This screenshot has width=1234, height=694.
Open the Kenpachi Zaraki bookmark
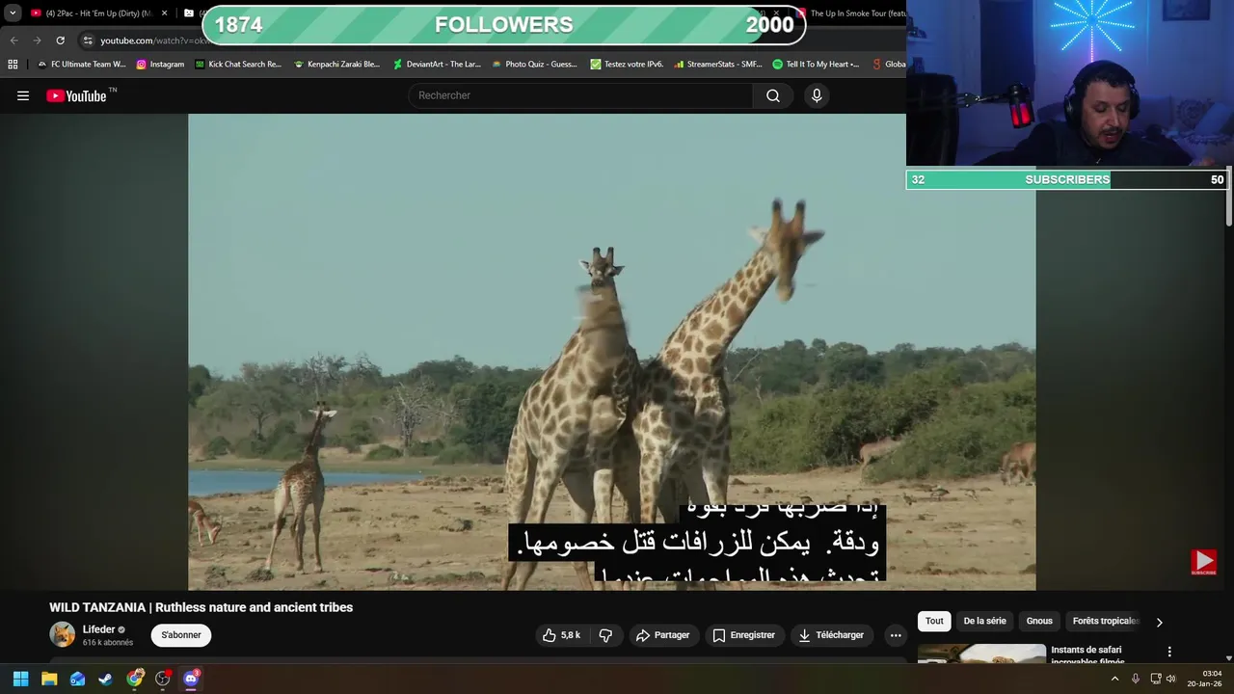(337, 65)
